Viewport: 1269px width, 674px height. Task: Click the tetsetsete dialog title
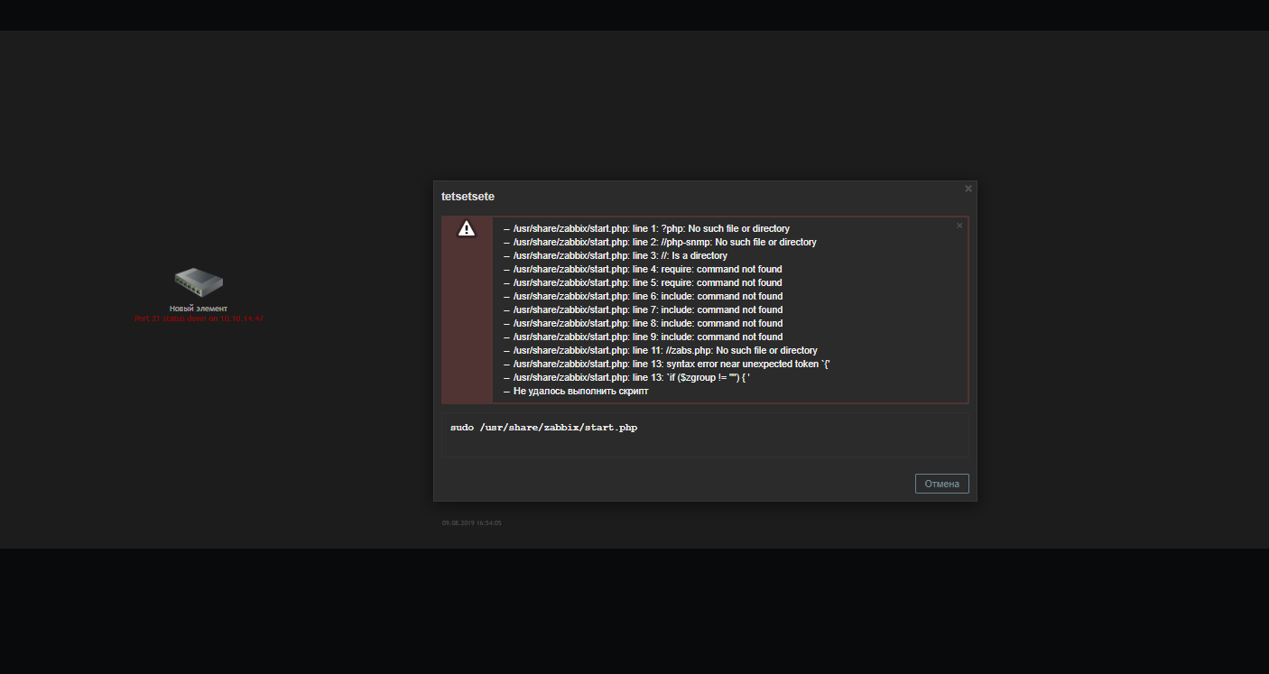pyautogui.click(x=468, y=196)
